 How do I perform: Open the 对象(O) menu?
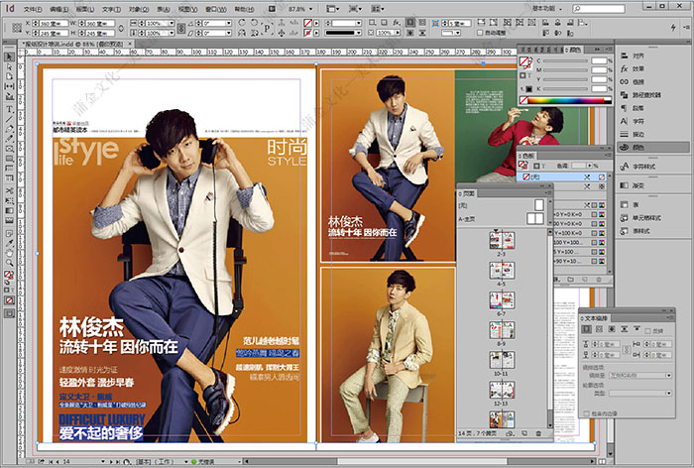139,9
